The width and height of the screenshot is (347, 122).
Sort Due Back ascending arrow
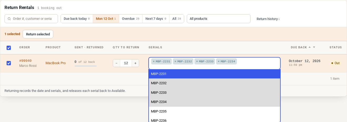click(310, 47)
